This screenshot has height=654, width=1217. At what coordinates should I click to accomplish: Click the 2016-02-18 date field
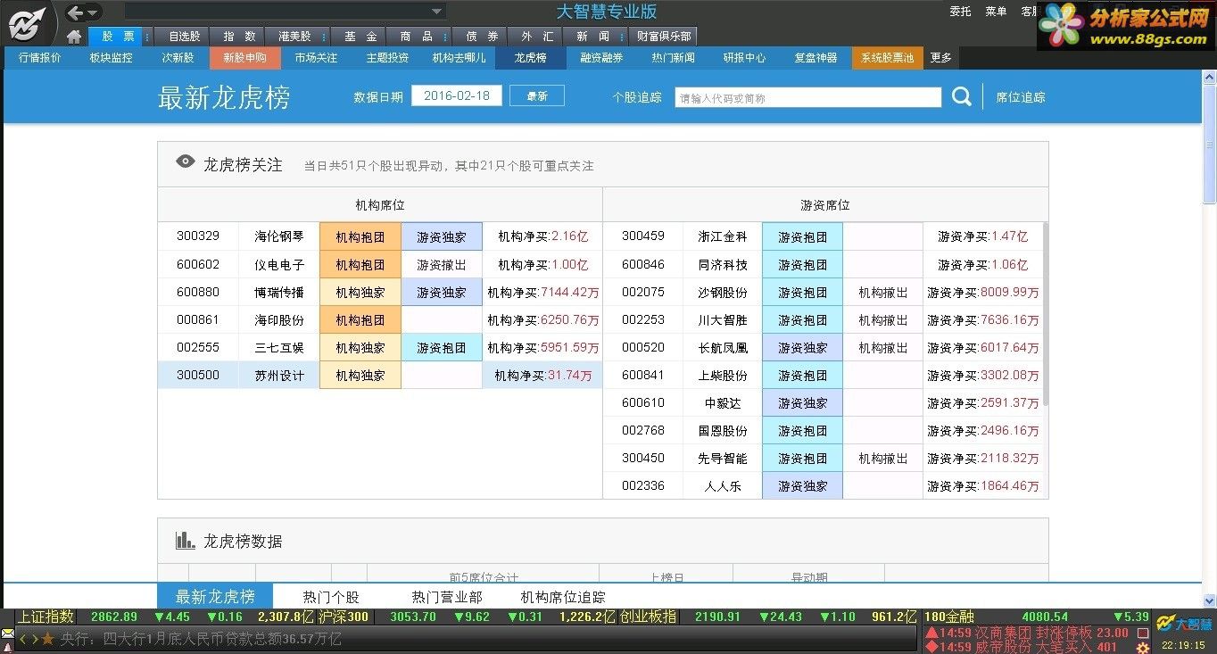(x=457, y=95)
